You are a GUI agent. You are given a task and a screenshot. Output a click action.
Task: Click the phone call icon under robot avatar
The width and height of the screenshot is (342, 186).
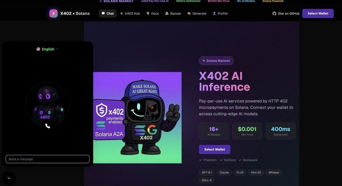pyautogui.click(x=47, y=126)
